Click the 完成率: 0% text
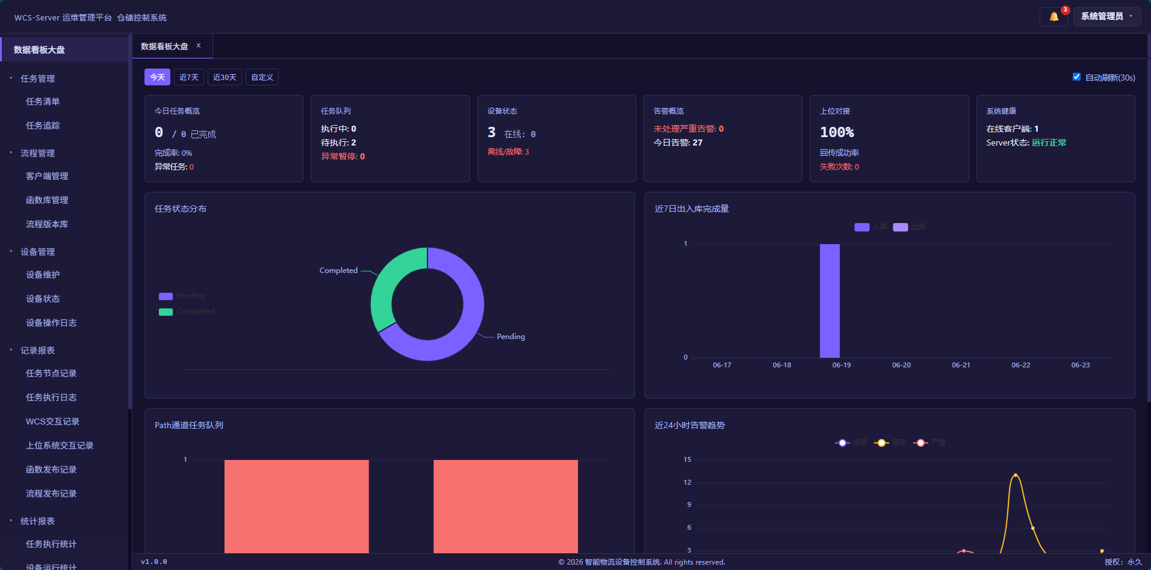The image size is (1151, 570). tap(173, 153)
